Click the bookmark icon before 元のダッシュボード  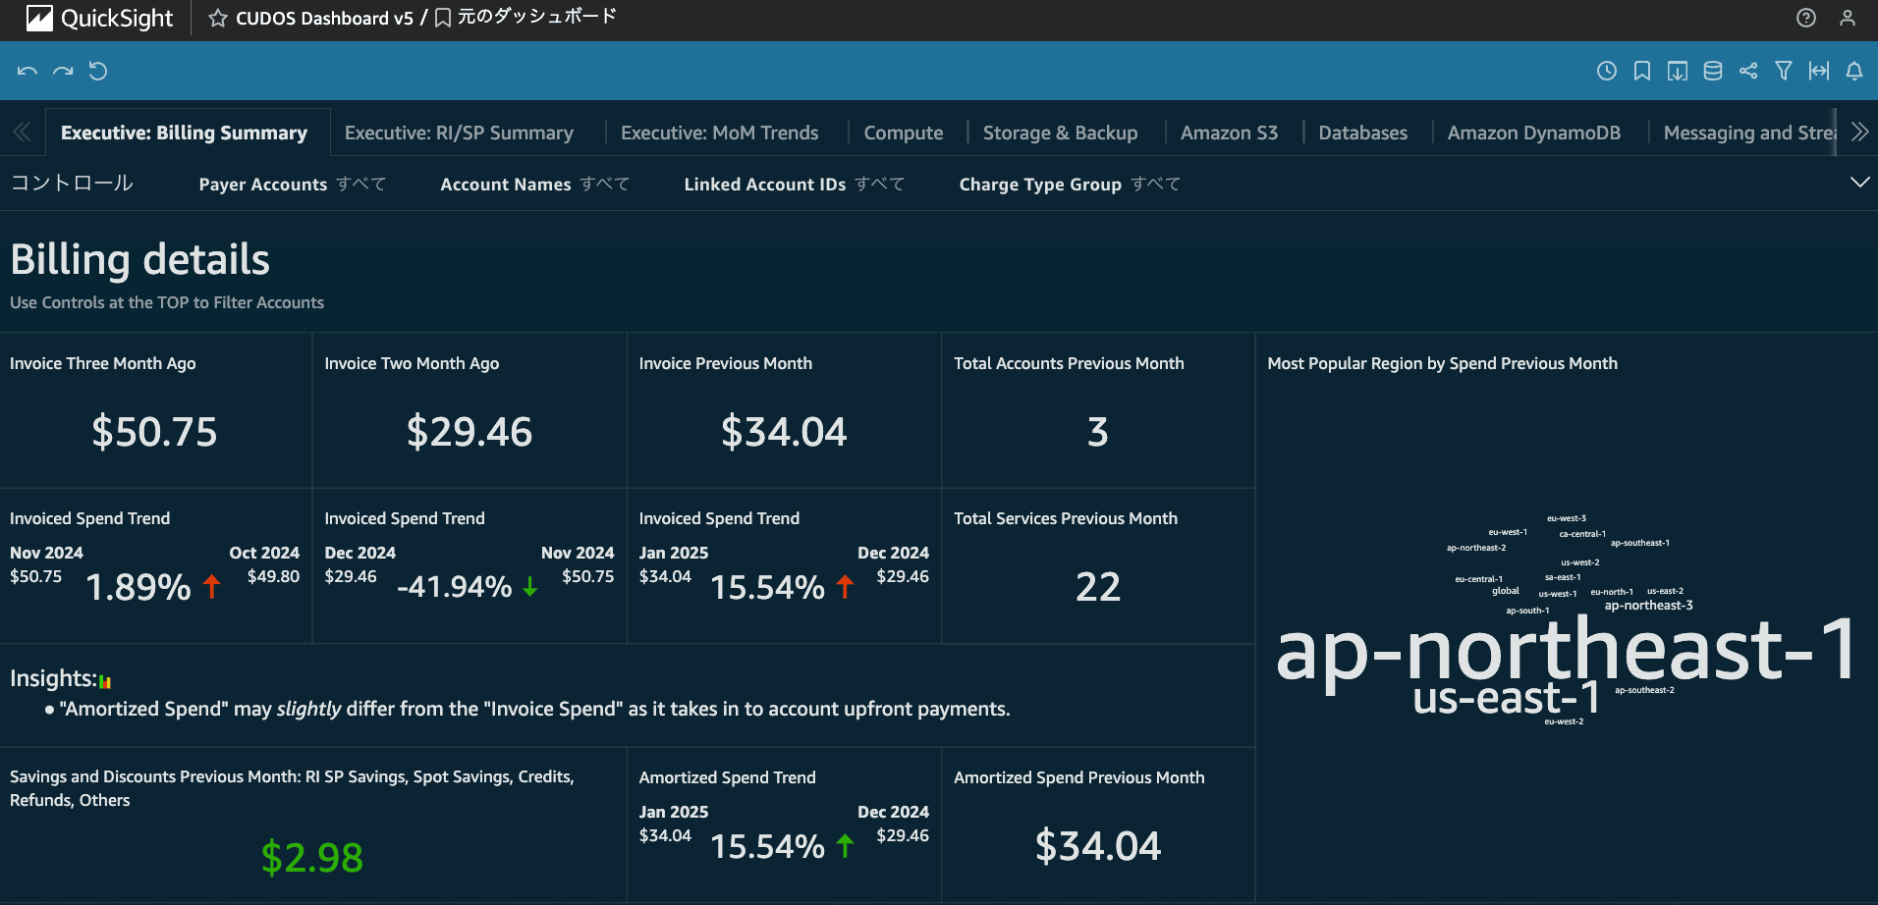click(443, 19)
